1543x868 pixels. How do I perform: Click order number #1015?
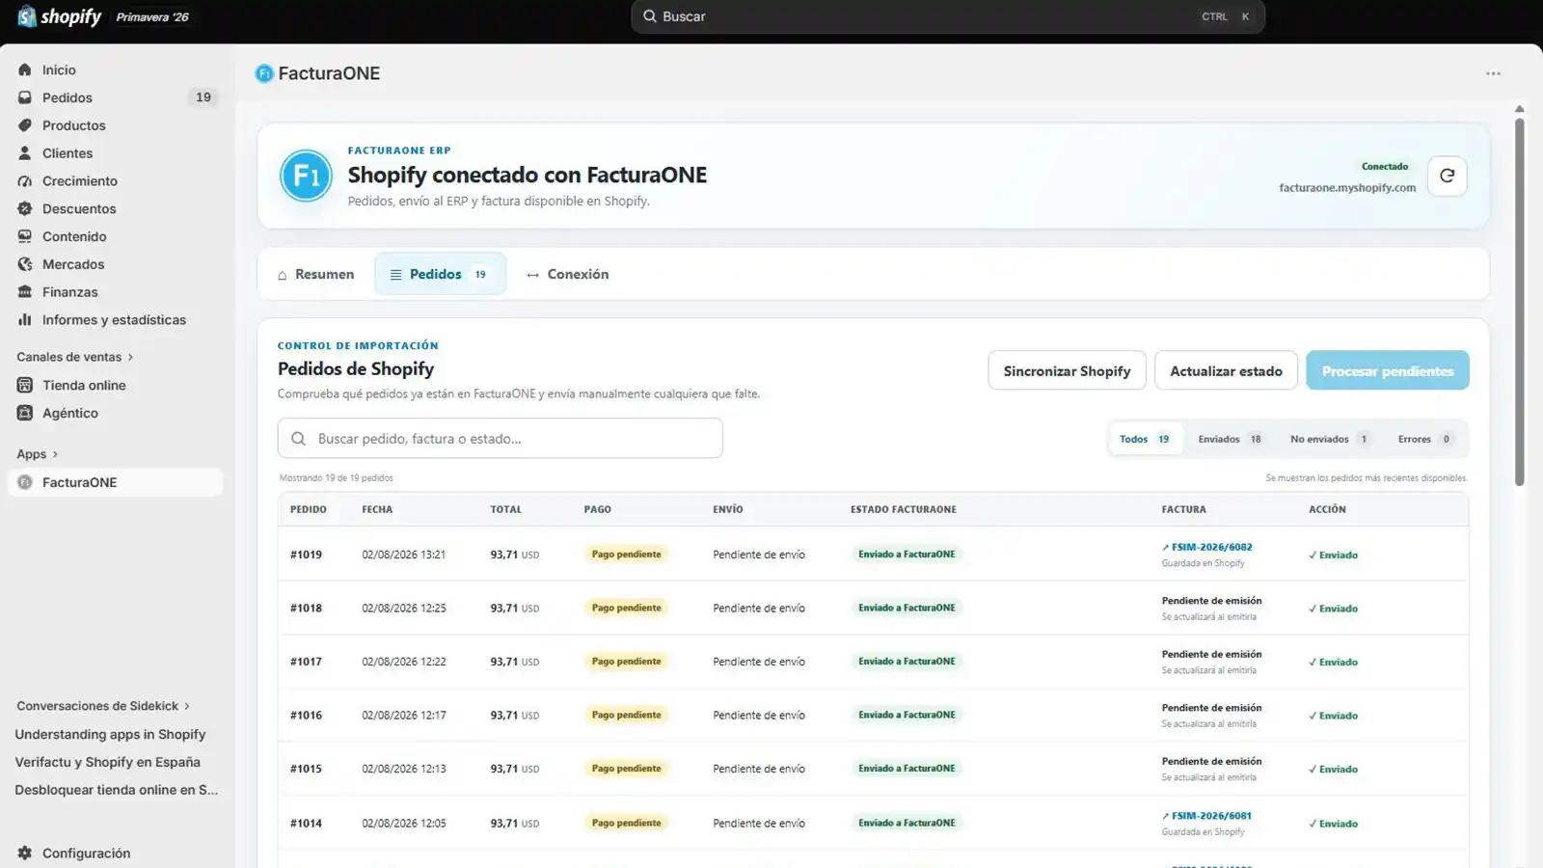306,769
